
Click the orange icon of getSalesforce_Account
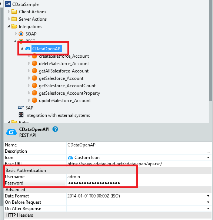[x=34, y=78]
